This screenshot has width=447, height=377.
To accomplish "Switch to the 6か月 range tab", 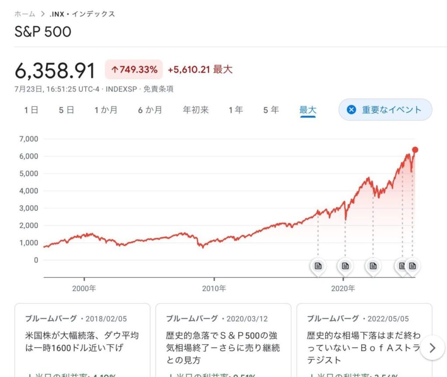I will click(150, 110).
